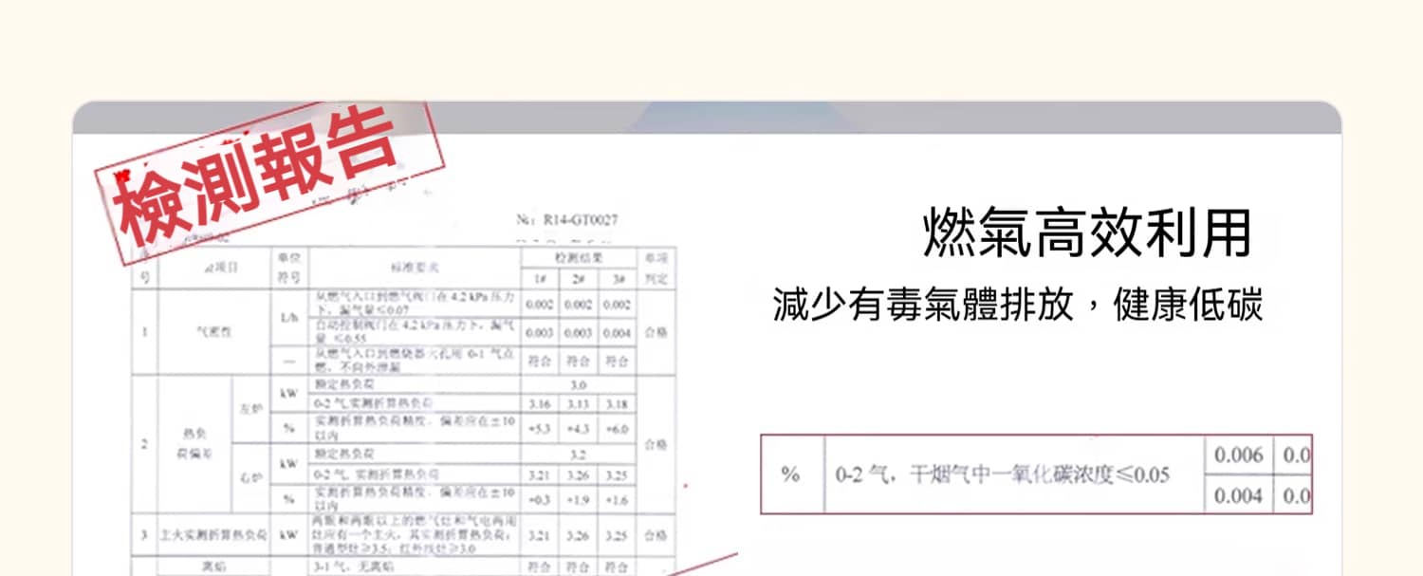The height and width of the screenshot is (576, 1423).
Task: Click the +6.0 deviation value
Action: tap(619, 428)
